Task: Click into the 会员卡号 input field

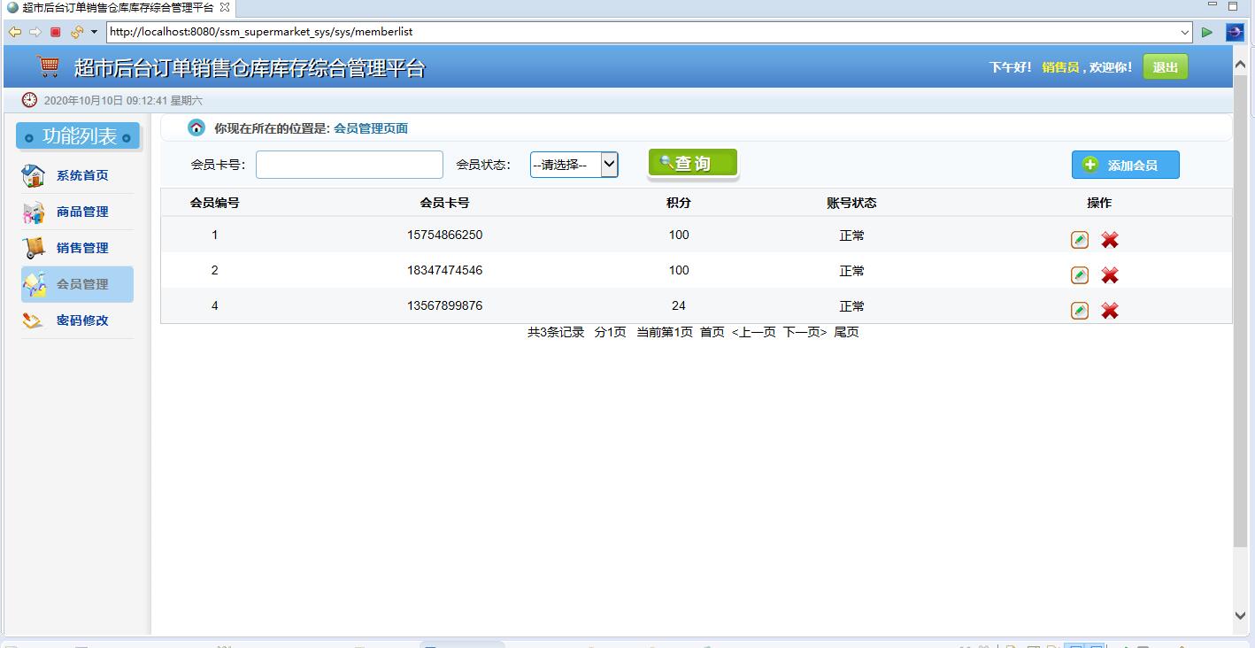Action: [x=348, y=164]
